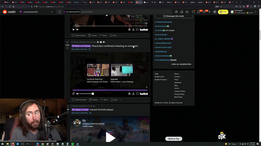Open the PeachJars confirmed cheating post title
This screenshot has height=146, width=261.
coord(115,46)
